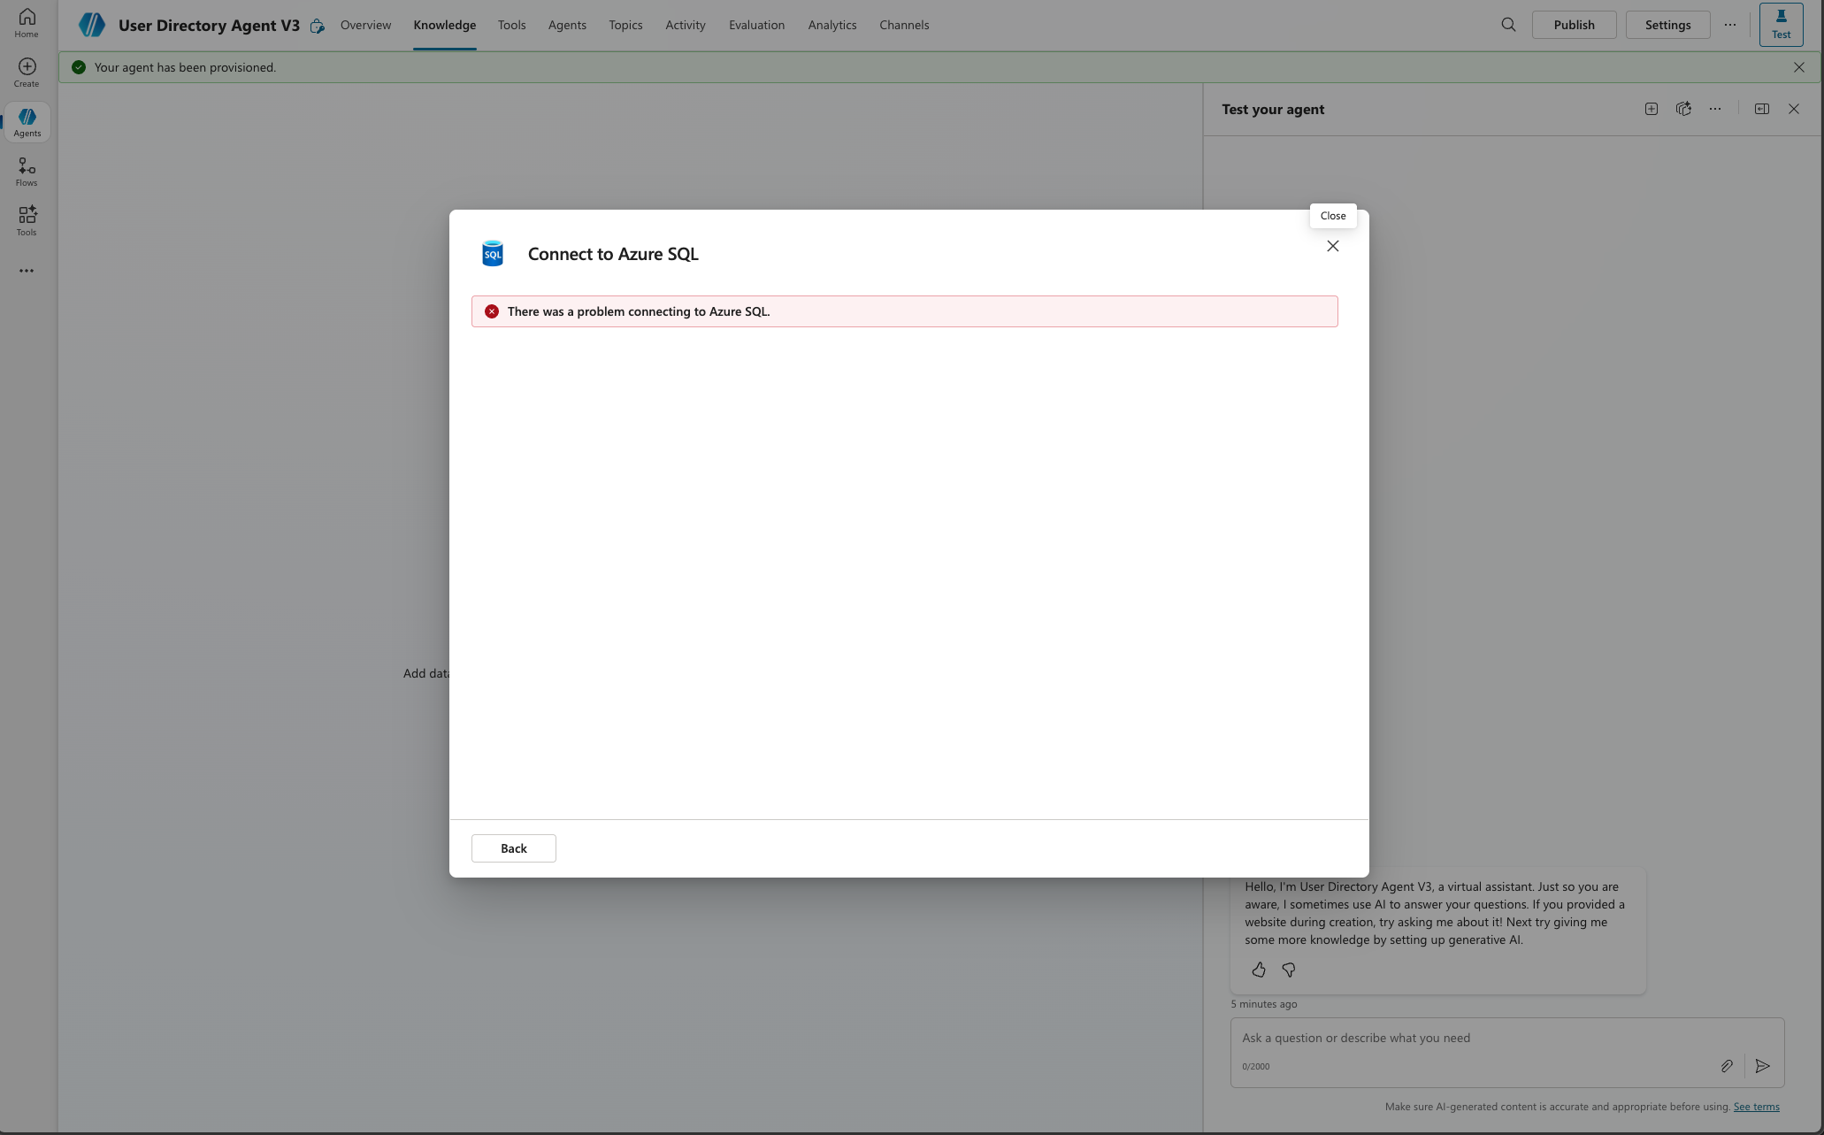Switch to the Analytics tab

click(832, 25)
